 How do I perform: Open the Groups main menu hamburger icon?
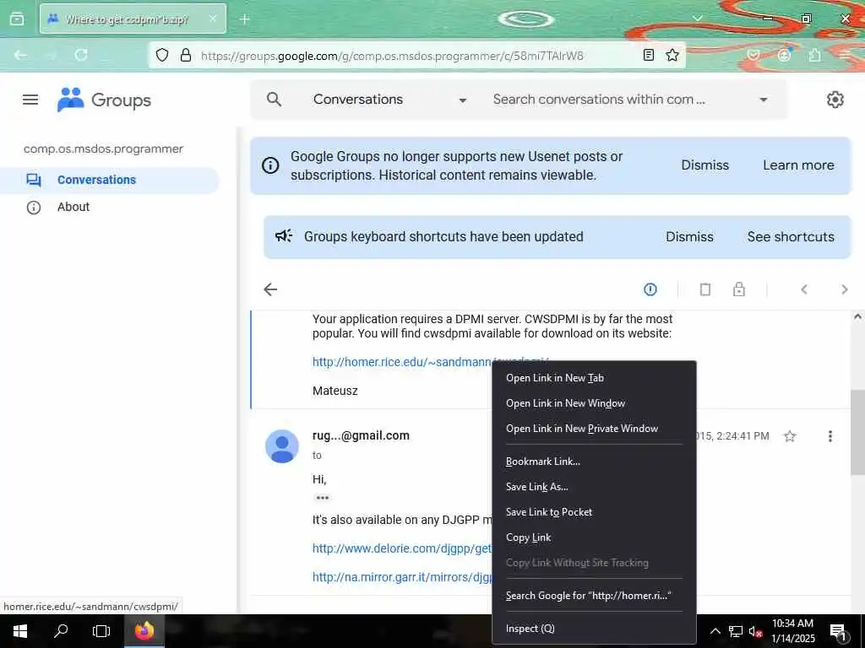click(x=30, y=100)
